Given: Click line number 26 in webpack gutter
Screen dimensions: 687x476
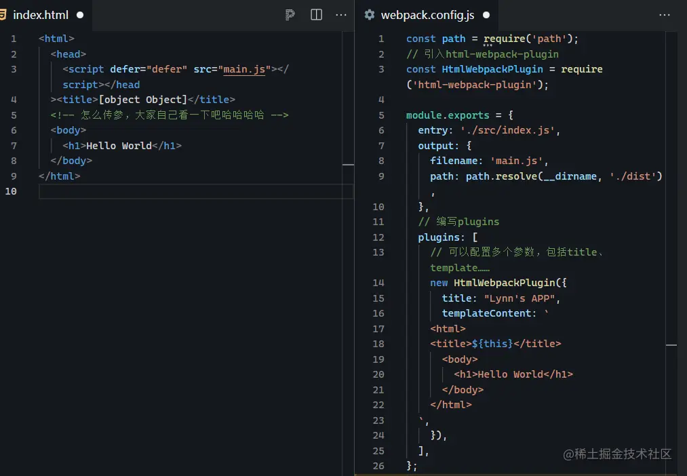Looking at the screenshot, I should (x=378, y=466).
